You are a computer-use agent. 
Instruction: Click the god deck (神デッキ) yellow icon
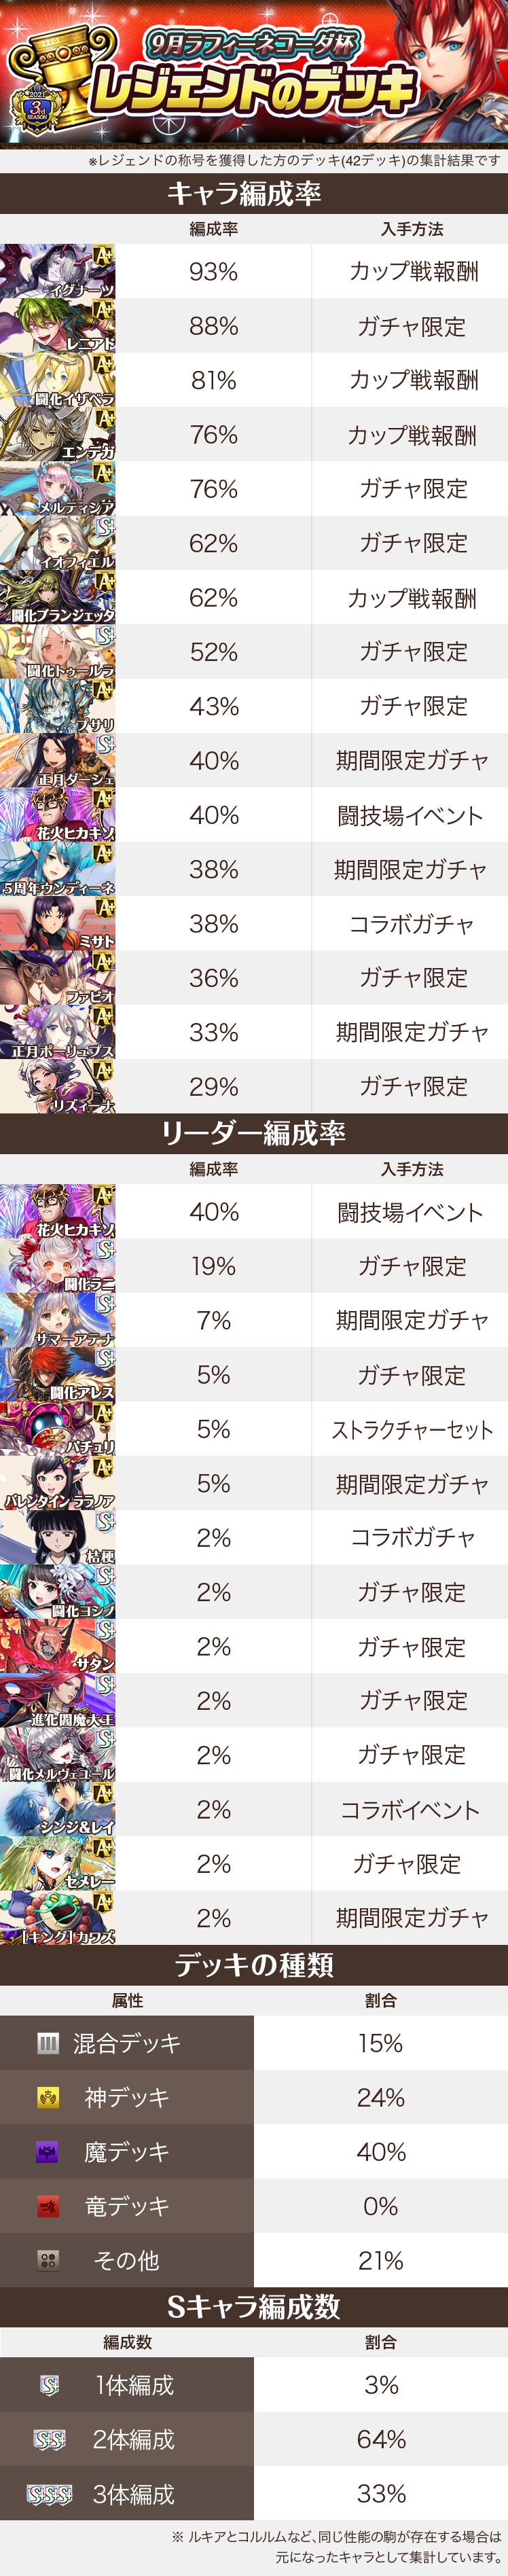point(48,2097)
